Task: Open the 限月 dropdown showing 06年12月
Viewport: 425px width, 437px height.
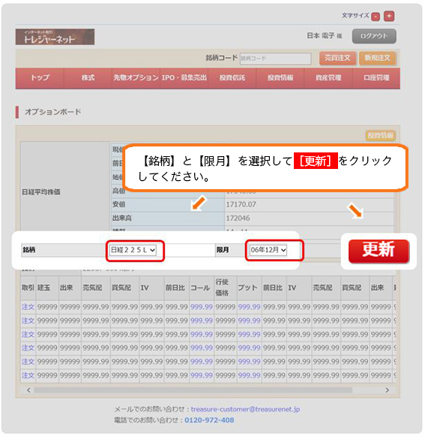Action: pyautogui.click(x=268, y=250)
